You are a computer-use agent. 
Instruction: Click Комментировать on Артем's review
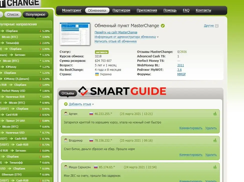point(191,128)
